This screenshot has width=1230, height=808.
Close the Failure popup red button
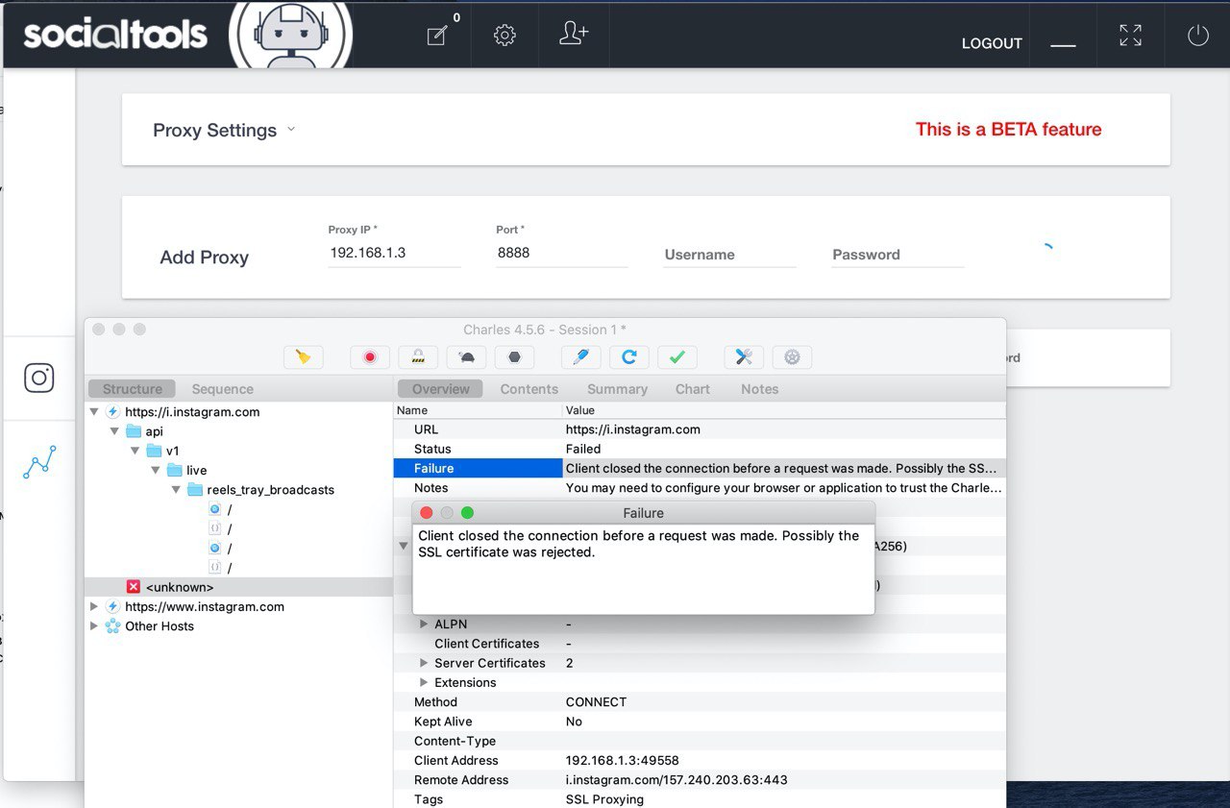pyautogui.click(x=427, y=513)
